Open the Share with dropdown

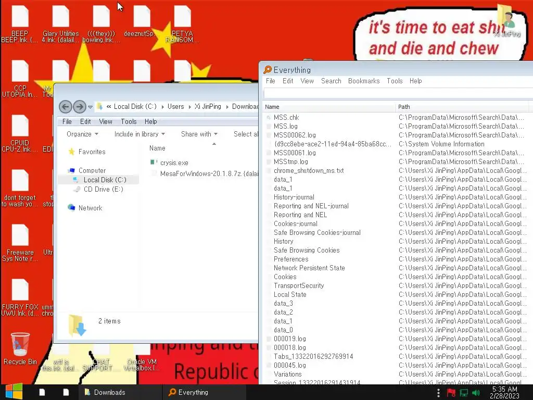pos(199,134)
